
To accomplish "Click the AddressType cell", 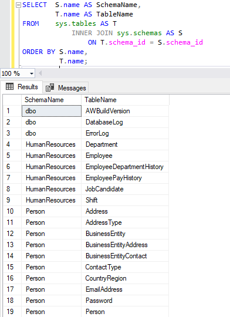I will coord(125,222).
